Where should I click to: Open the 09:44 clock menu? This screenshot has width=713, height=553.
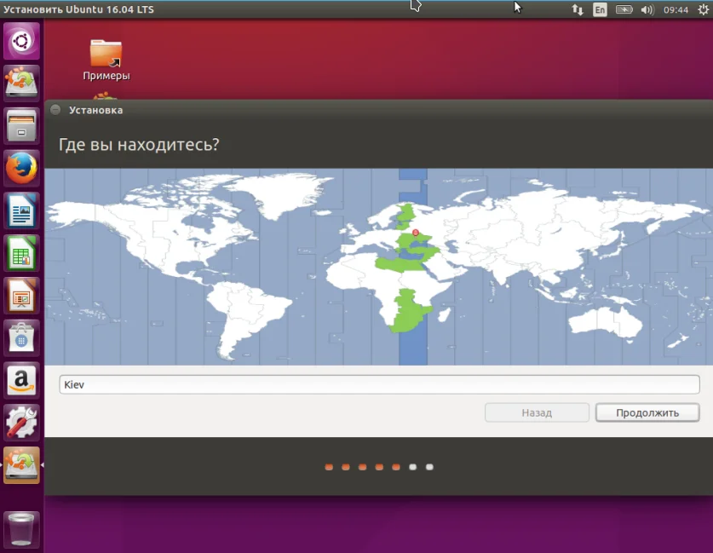pos(676,9)
